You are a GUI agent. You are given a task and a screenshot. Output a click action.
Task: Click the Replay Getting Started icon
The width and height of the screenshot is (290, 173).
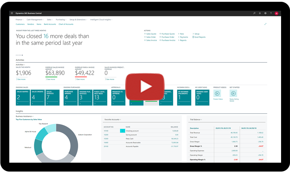point(234,93)
